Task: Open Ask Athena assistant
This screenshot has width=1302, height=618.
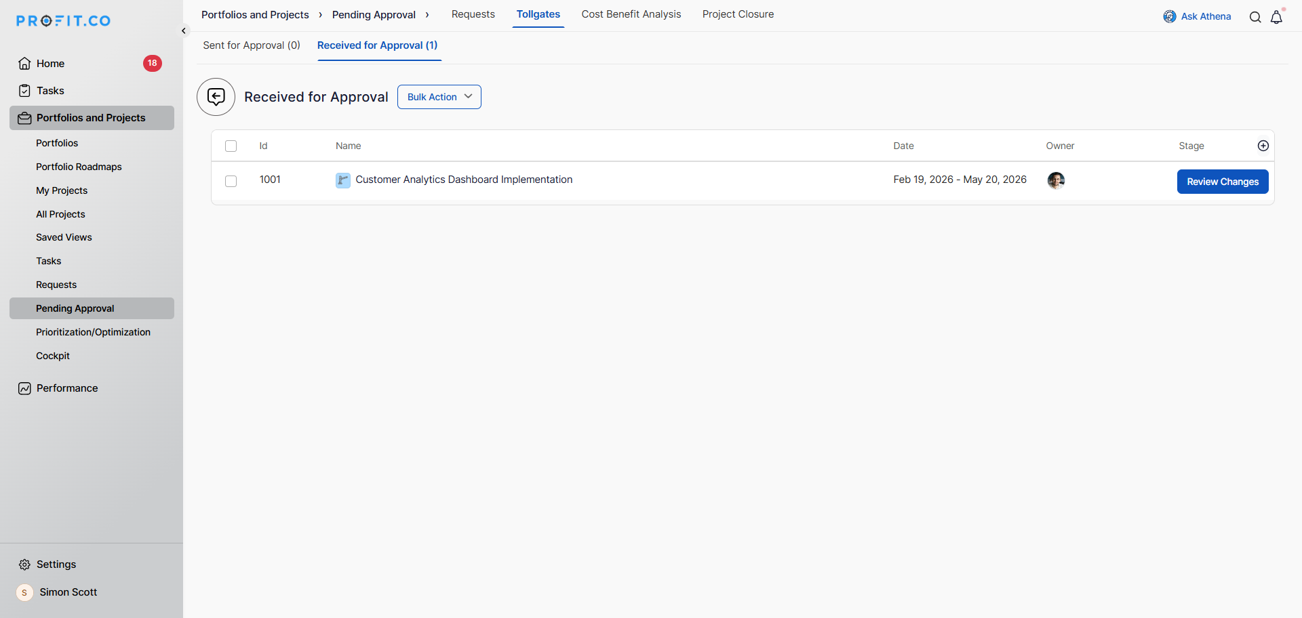Action: 1198,16
